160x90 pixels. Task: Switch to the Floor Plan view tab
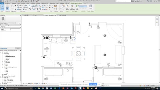point(26,15)
